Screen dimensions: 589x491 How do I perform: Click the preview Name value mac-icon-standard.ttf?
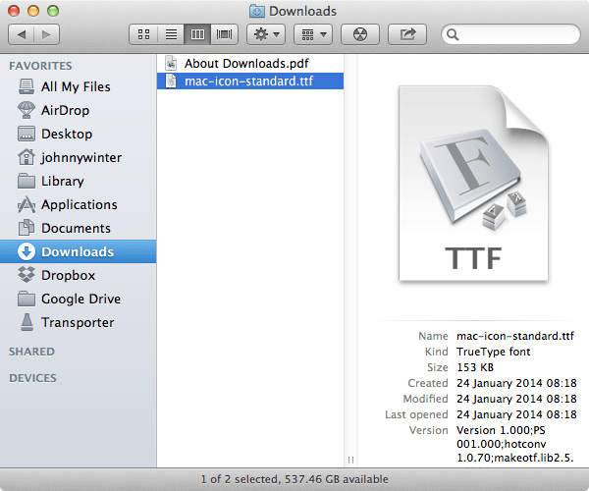click(x=515, y=336)
